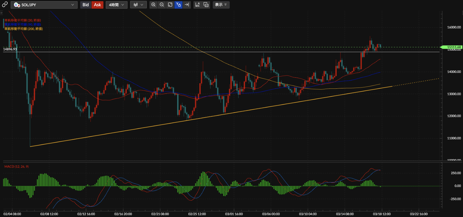The image size is (463, 217).
Task: Click the 単純移動平均線 (30, 終値) label
Action: pyautogui.click(x=23, y=20)
